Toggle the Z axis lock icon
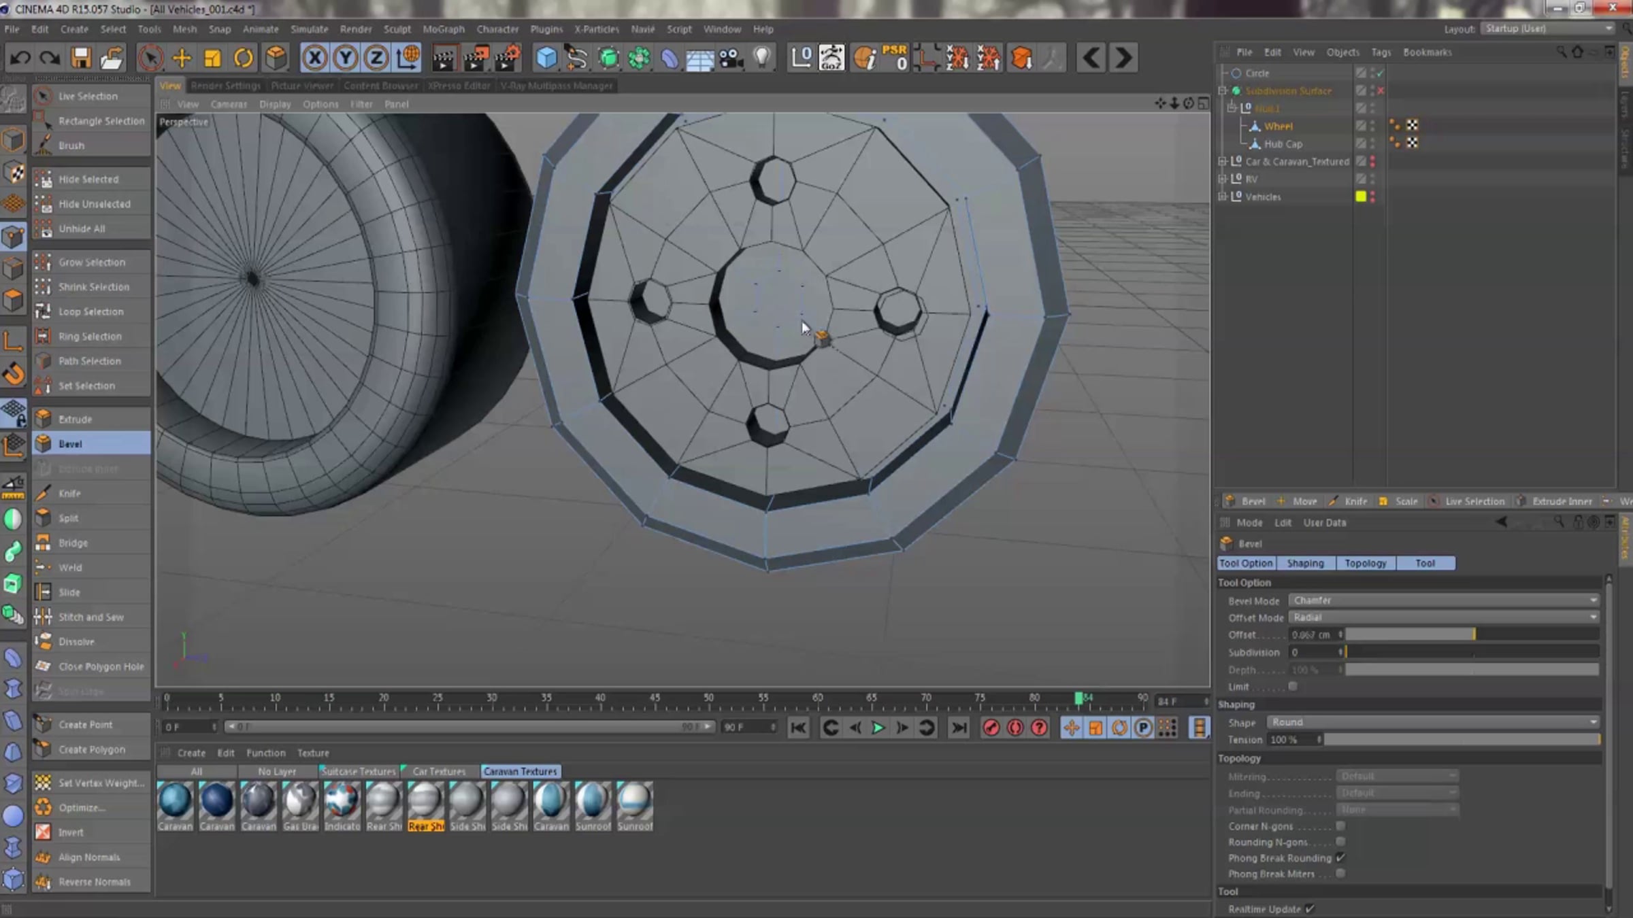 376,58
